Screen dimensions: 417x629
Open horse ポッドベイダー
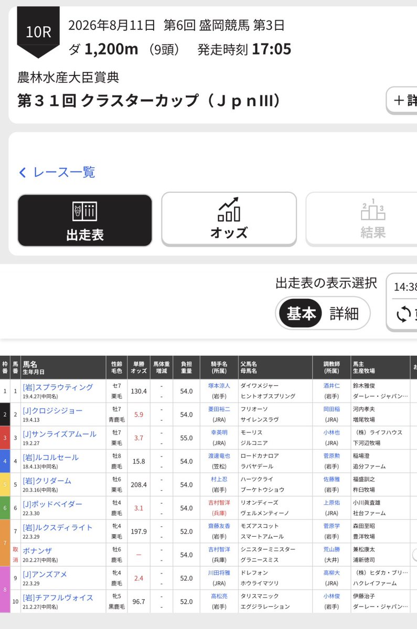click(x=52, y=504)
